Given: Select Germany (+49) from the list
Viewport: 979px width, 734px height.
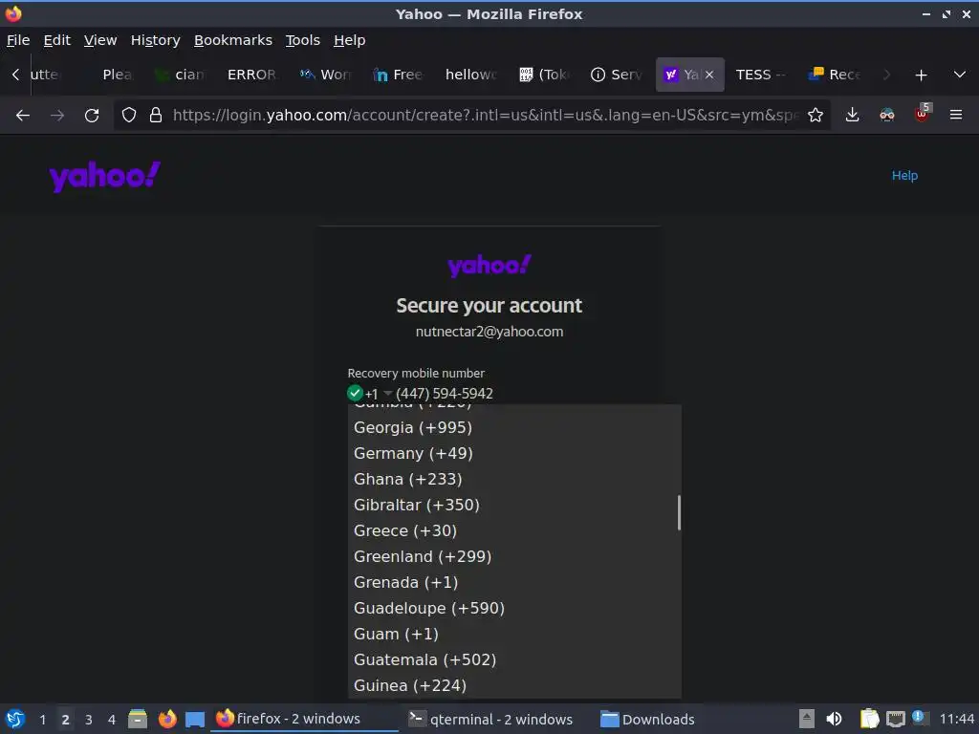Looking at the screenshot, I should 514,453.
